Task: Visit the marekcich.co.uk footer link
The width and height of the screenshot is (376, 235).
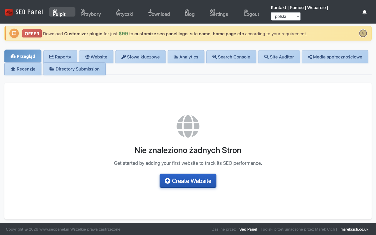Action: click(354, 229)
